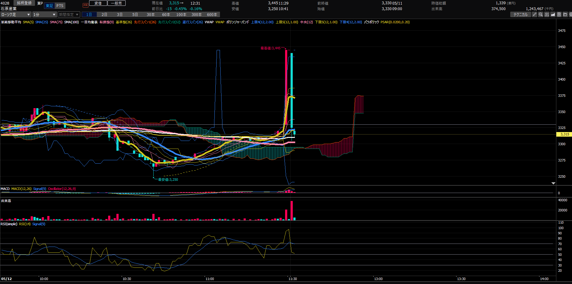Select the pencil drawing tool icon

[535, 14]
